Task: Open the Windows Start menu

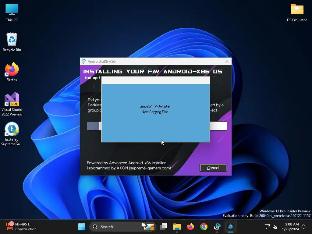Action: (x=82, y=227)
